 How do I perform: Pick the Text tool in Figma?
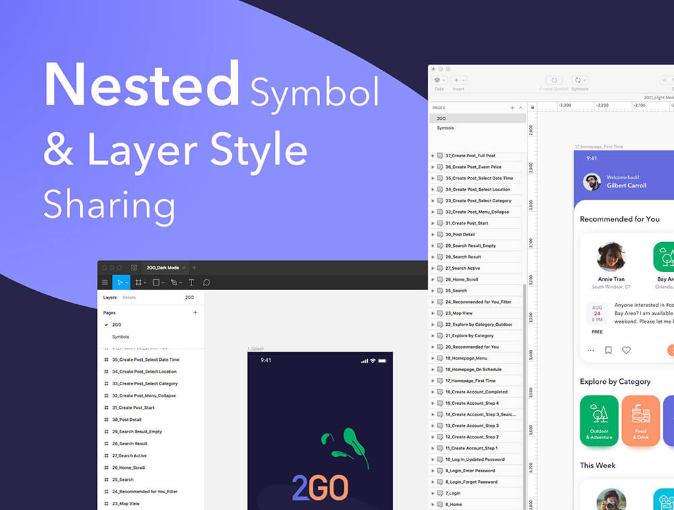(191, 283)
